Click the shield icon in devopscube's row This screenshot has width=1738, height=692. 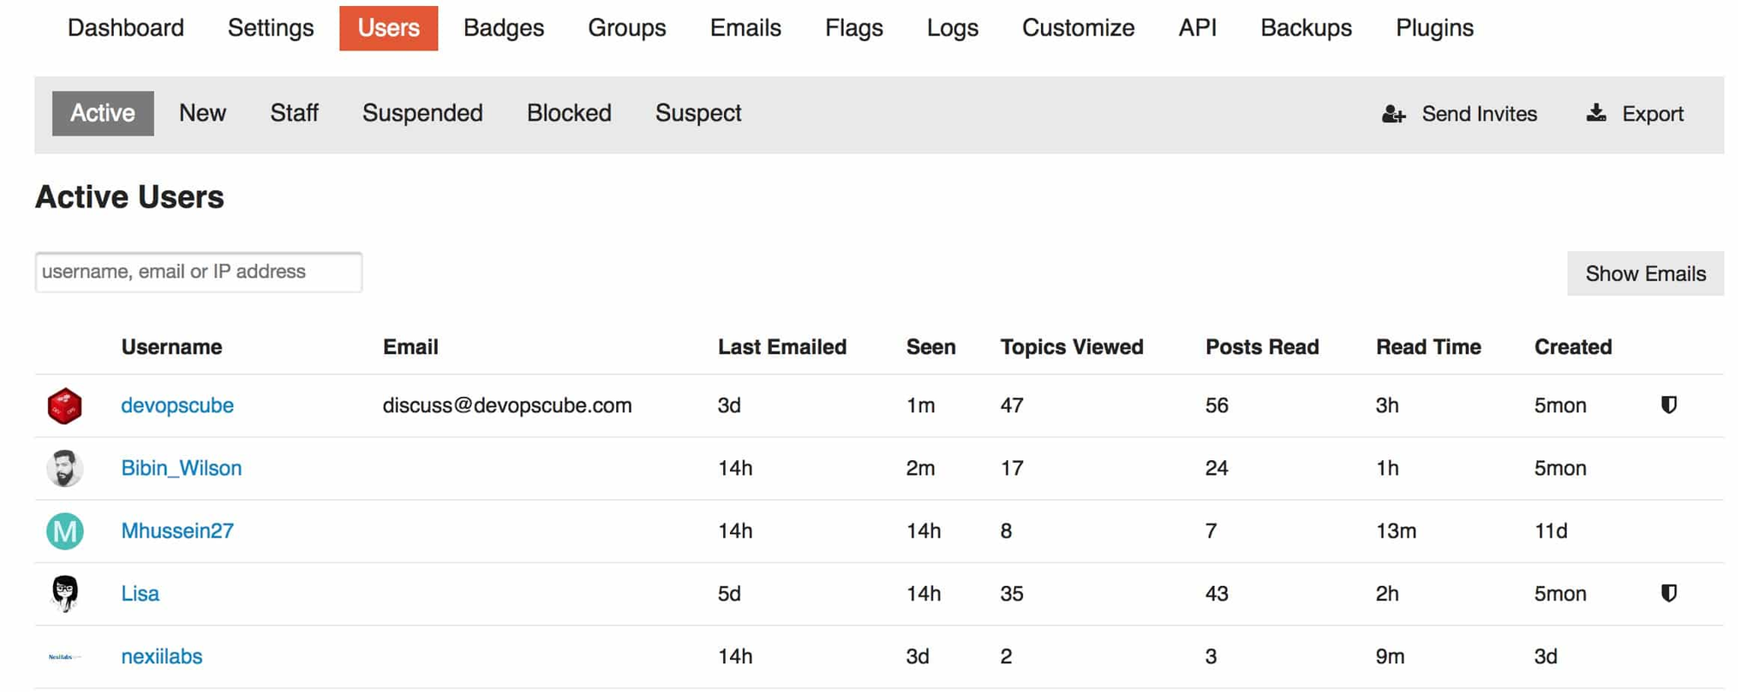[x=1668, y=405]
